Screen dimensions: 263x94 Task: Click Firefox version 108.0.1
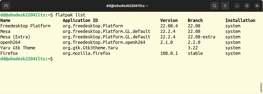(x=169, y=53)
